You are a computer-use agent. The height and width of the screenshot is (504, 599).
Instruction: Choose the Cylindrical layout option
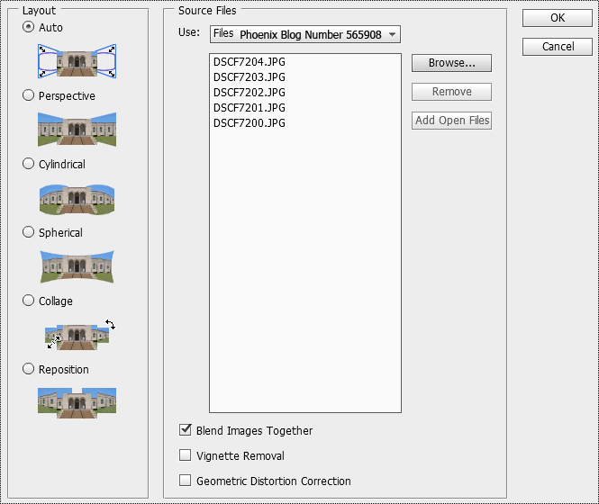coord(29,164)
